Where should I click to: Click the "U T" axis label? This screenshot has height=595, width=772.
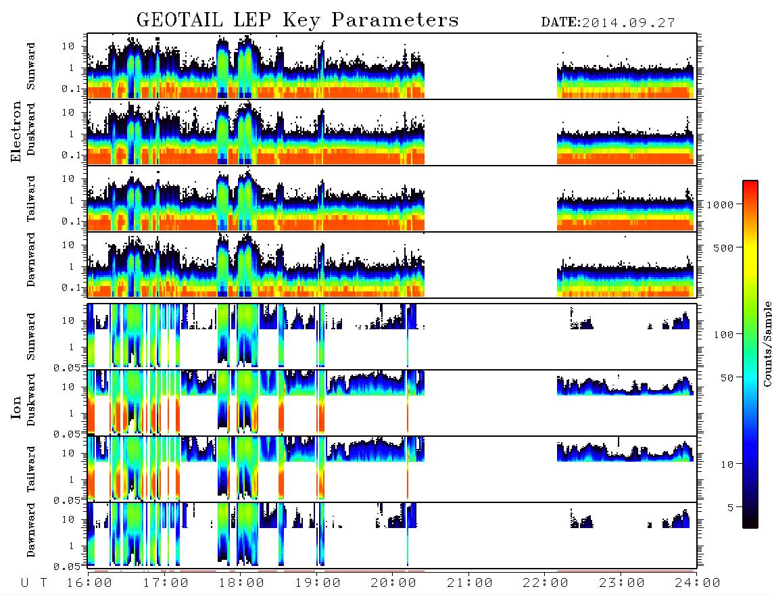pyautogui.click(x=34, y=583)
